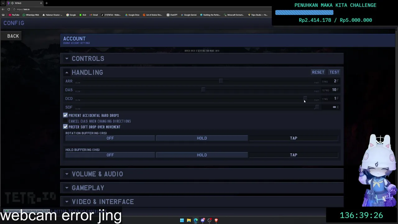Open Microsoft Edge from the taskbar
Screen dimensions: 398x224
196,220
